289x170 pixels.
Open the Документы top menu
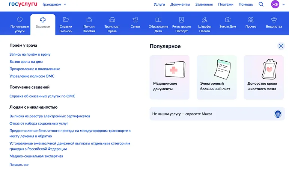pyautogui.click(x=180, y=5)
